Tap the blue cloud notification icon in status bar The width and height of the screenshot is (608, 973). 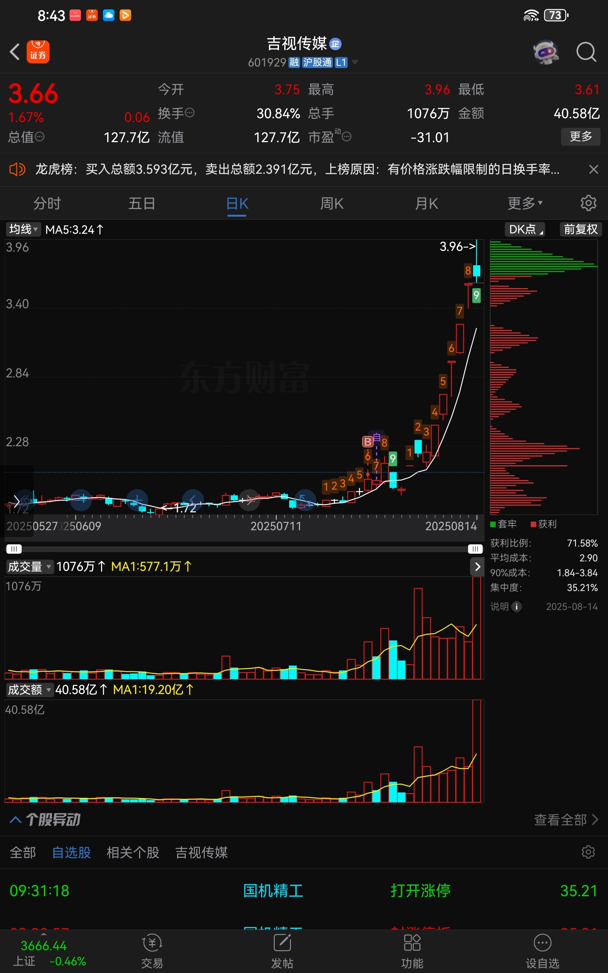[109, 15]
